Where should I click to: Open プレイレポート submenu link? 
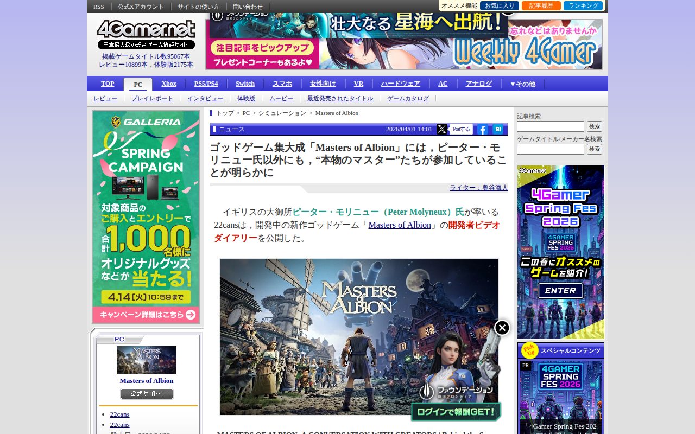pyautogui.click(x=152, y=98)
